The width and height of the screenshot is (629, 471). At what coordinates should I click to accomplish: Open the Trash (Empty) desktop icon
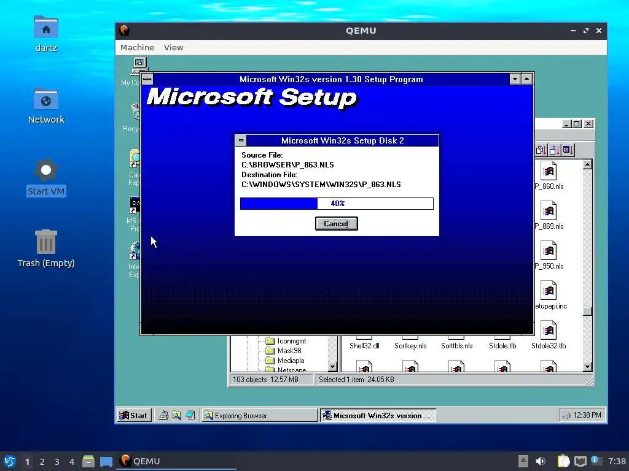pos(46,249)
